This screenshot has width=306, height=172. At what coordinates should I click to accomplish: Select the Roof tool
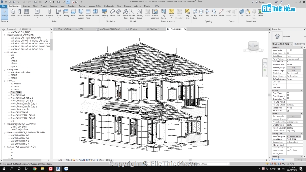[x=59, y=13]
